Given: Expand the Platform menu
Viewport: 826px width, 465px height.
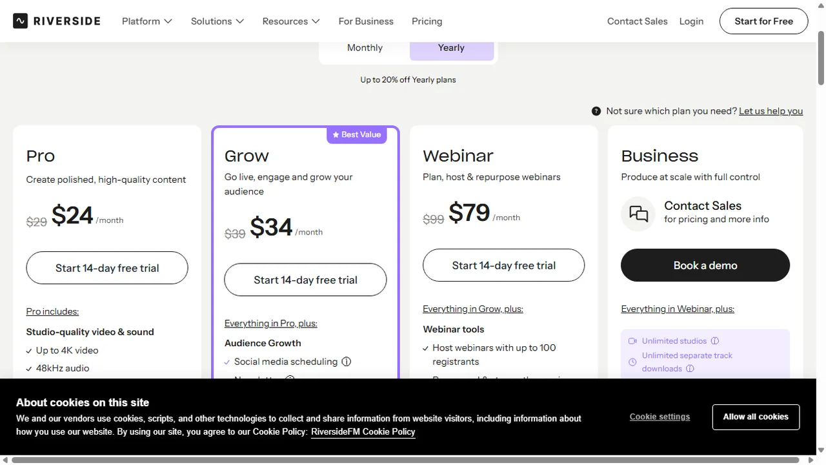Looking at the screenshot, I should 147,21.
